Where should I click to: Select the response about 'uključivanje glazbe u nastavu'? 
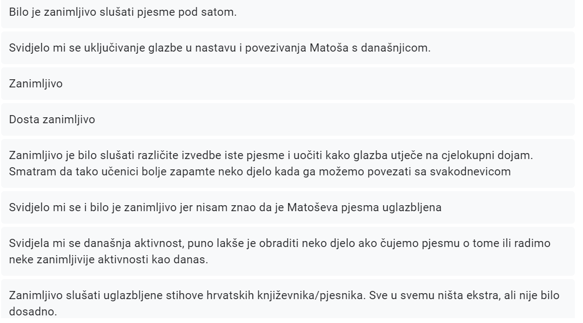coord(288,48)
